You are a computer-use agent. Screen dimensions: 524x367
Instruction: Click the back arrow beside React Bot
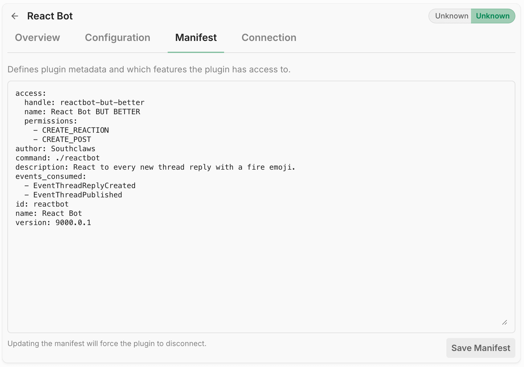point(15,16)
